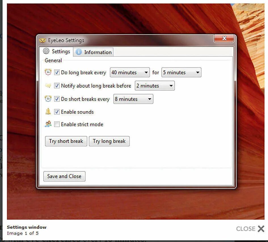The height and width of the screenshot is (242, 268).
Task: Switch to the Information tab
Action: point(93,52)
